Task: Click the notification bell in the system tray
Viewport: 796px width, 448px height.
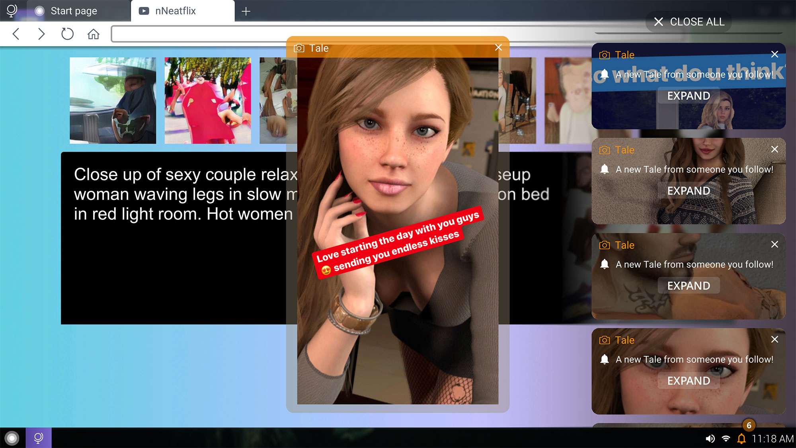Action: click(741, 438)
